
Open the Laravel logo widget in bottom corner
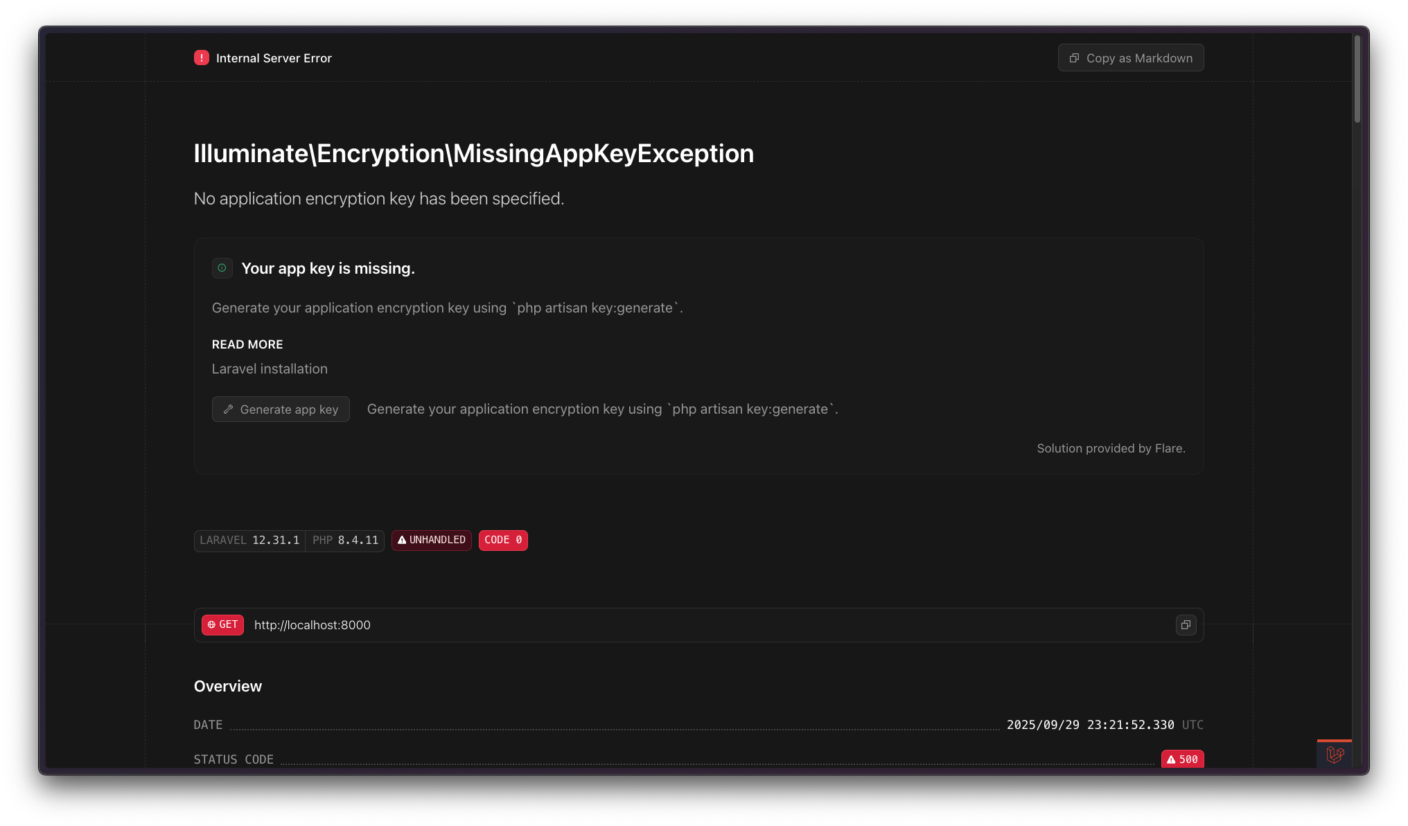[1335, 754]
